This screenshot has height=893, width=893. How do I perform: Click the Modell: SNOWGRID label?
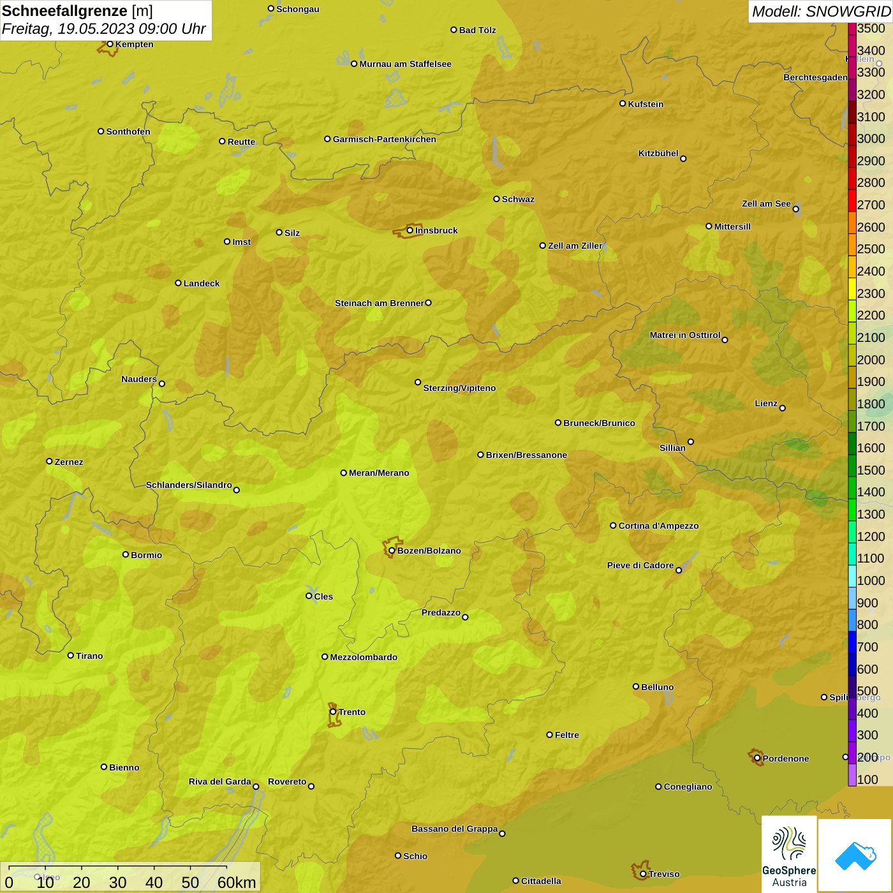pos(821,11)
